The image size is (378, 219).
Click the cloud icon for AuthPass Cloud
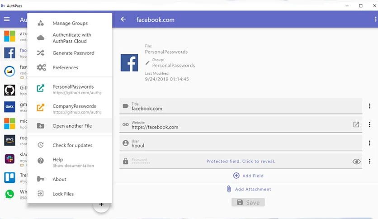[x=41, y=38]
